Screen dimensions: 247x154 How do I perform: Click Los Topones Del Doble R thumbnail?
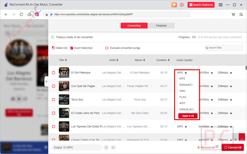coord(64,127)
